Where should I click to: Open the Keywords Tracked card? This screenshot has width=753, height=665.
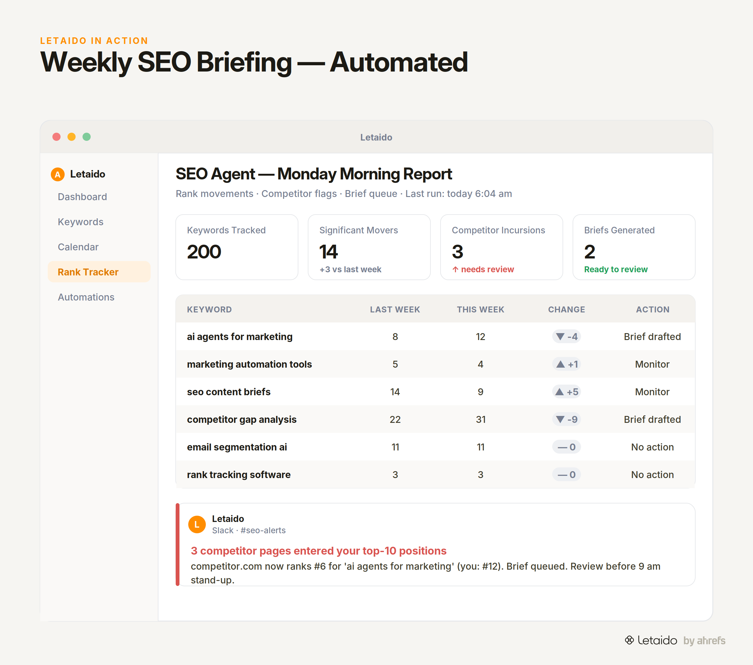point(237,247)
